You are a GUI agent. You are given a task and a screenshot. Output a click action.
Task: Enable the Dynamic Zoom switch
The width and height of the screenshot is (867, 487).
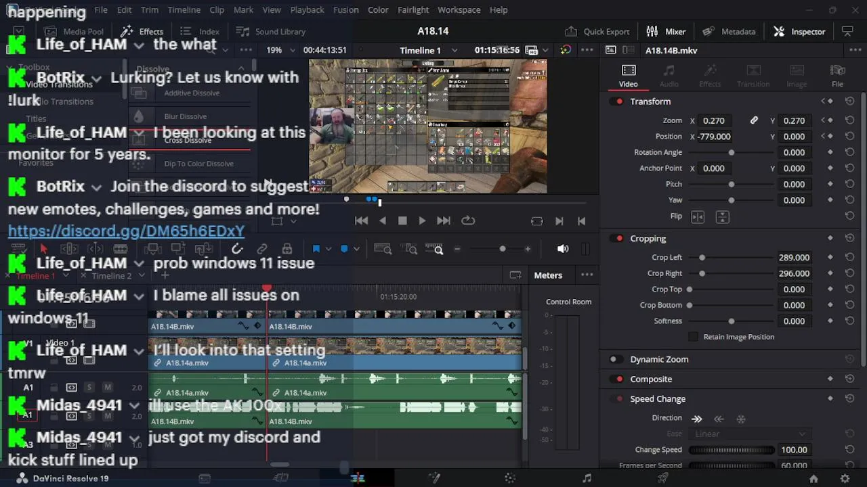(x=616, y=359)
